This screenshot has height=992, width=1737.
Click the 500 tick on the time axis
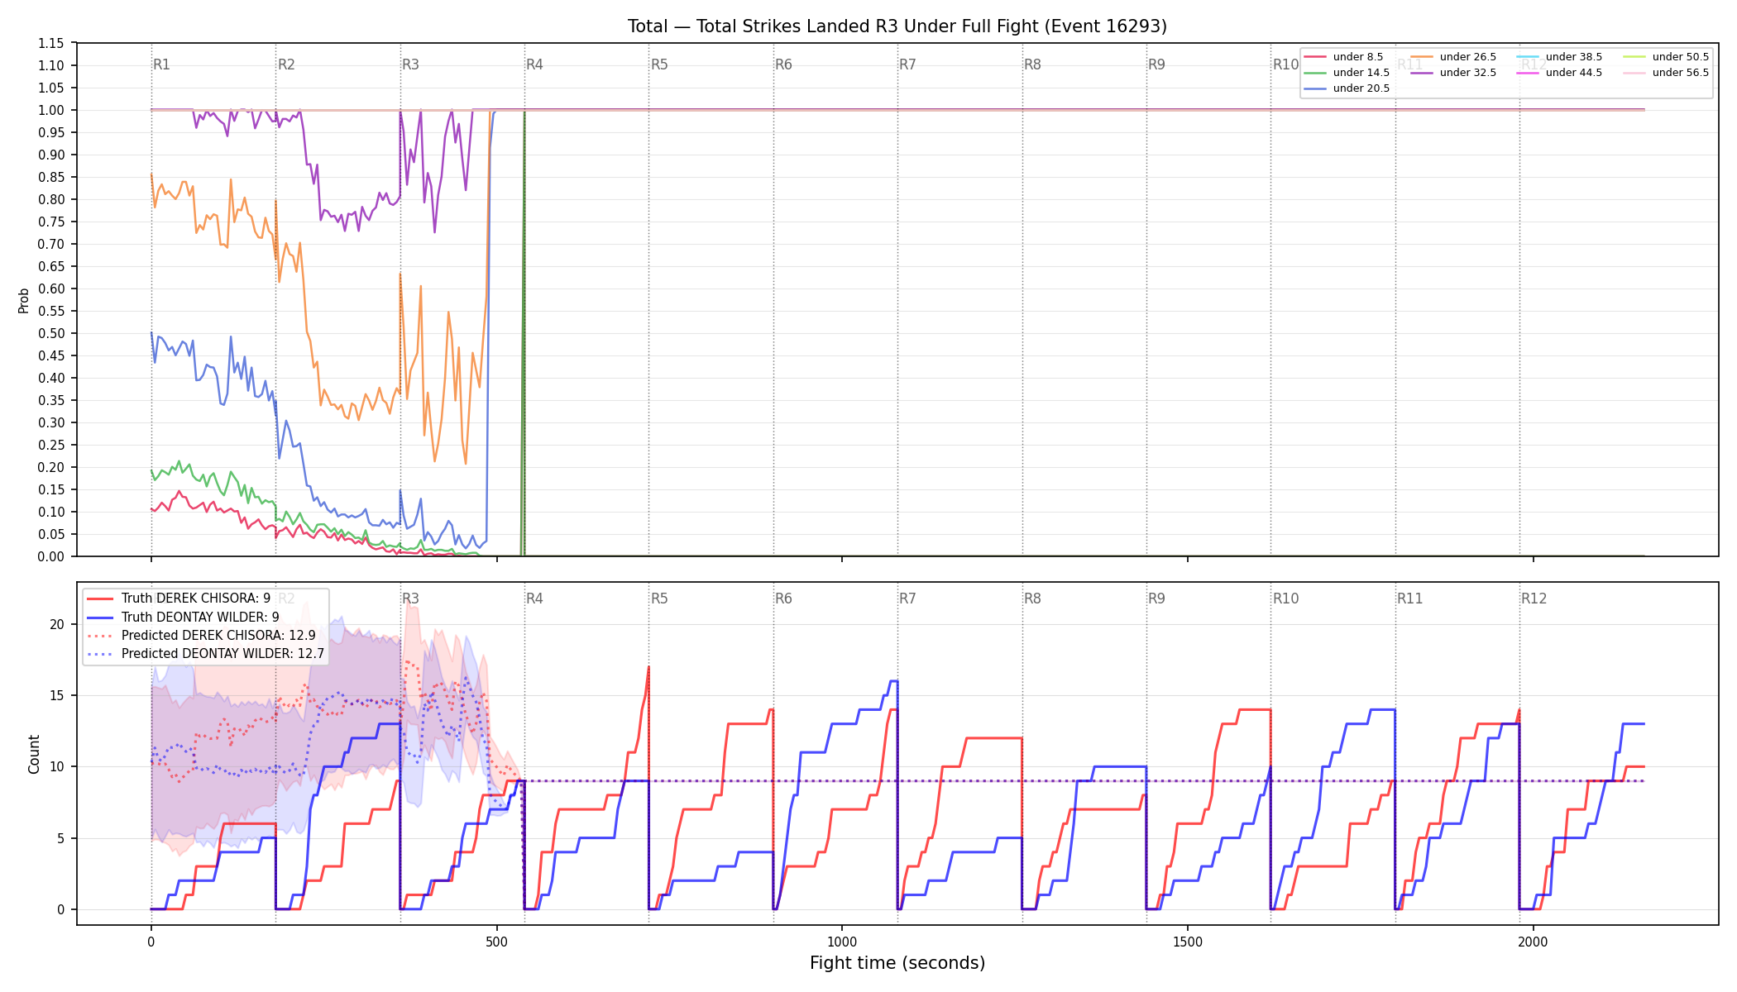pyautogui.click(x=496, y=942)
